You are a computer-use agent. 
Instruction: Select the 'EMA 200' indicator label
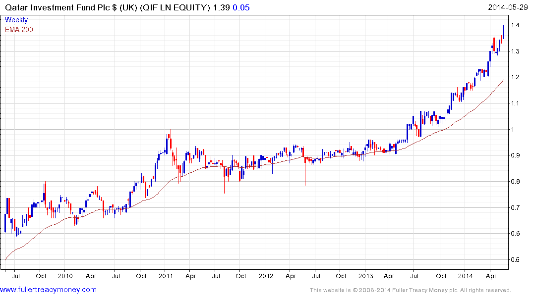point(19,30)
